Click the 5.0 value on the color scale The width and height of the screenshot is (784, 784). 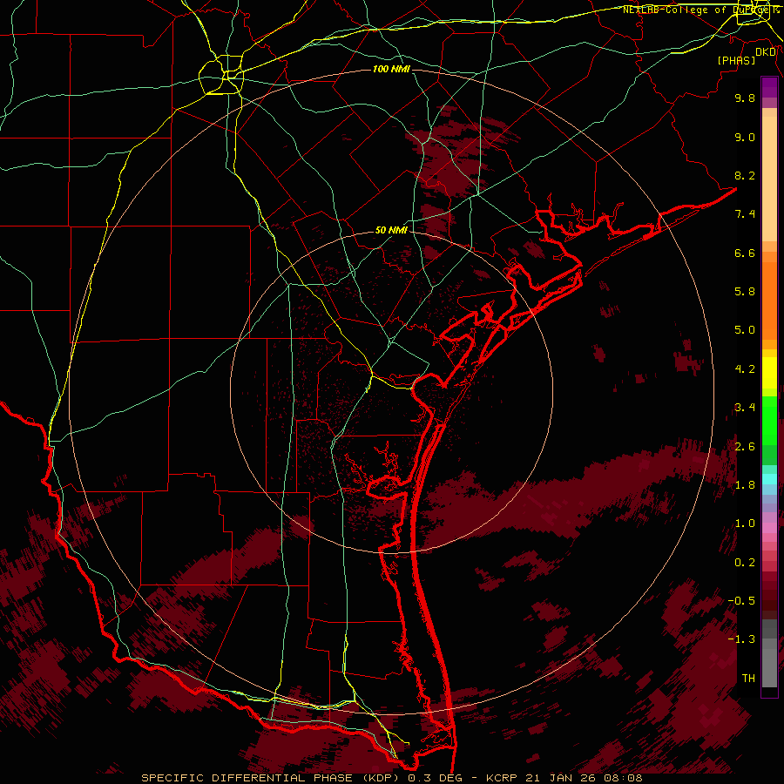pyautogui.click(x=745, y=330)
